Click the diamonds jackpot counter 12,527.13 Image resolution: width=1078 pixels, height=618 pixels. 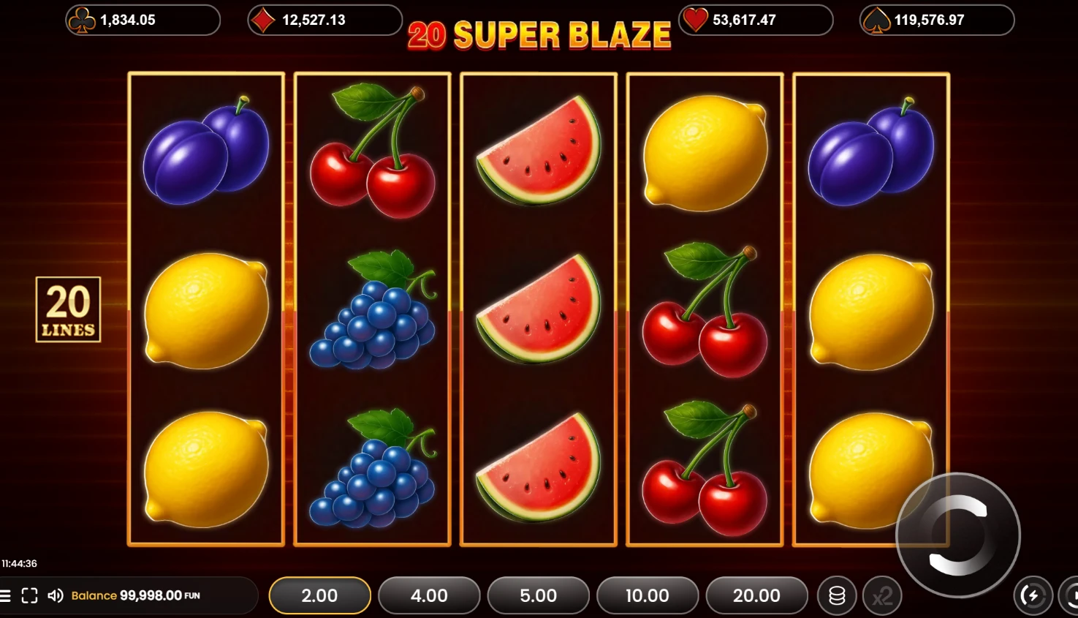click(324, 20)
